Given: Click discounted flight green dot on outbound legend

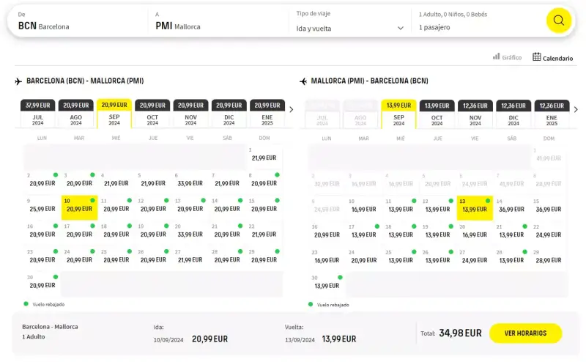Looking at the screenshot, I should pos(26,303).
